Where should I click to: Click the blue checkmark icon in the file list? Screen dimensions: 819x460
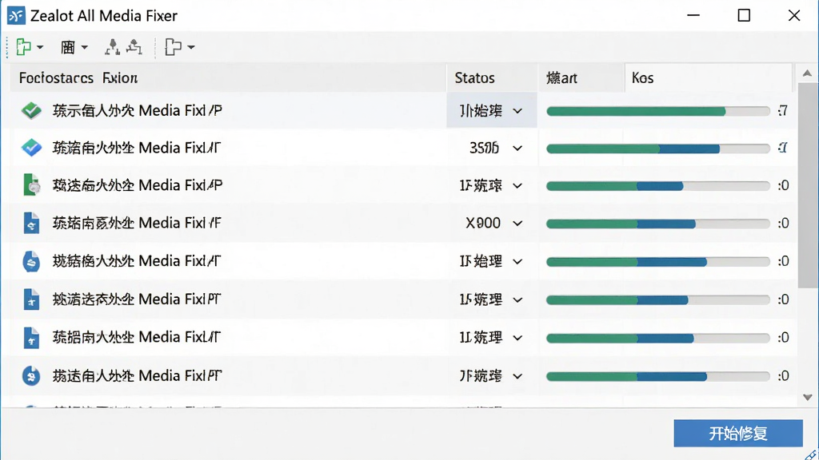coord(31,148)
